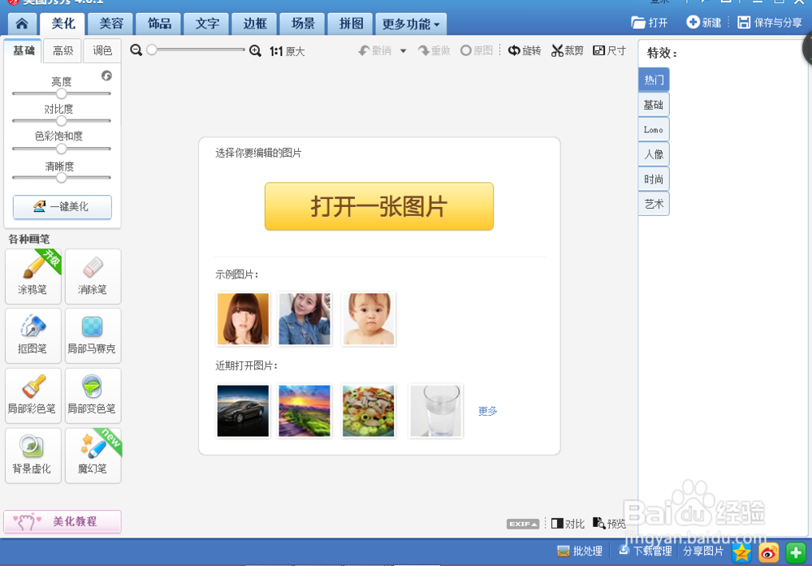Select the 局部马赛克 mosaic tool
Viewport: 812px width, 566px height.
(x=93, y=335)
